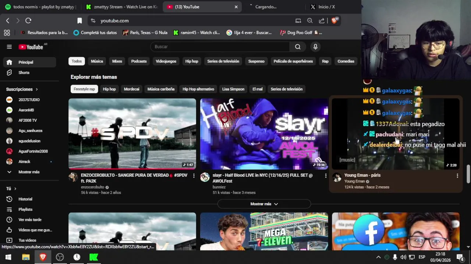Image resolution: width=471 pixels, height=264 pixels.
Task: Open the MEGA 7-ELEVEN video thumbnail
Action: click(264, 231)
